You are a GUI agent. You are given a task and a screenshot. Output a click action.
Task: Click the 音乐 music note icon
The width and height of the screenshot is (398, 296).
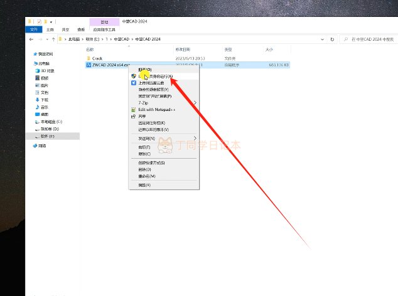coord(38,107)
